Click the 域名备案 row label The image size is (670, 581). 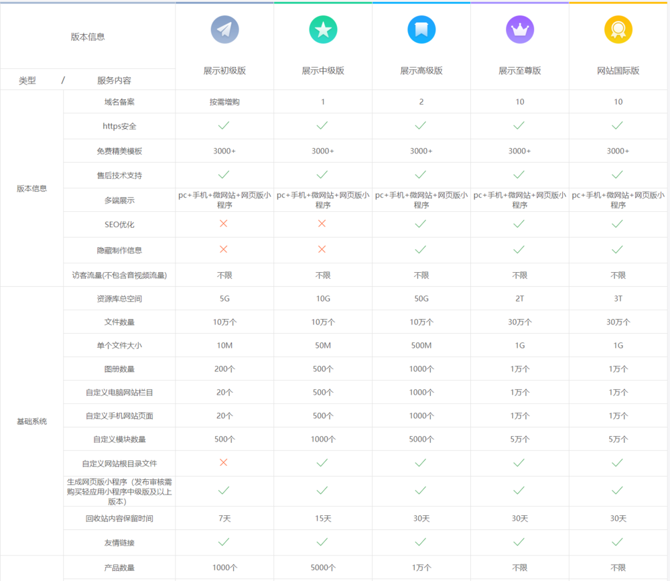coord(119,102)
